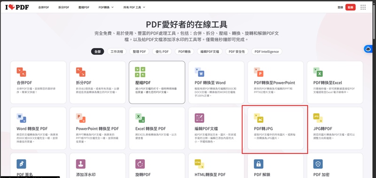Click the 合併PDF card title
The width and height of the screenshot is (376, 178).
tap(24, 82)
